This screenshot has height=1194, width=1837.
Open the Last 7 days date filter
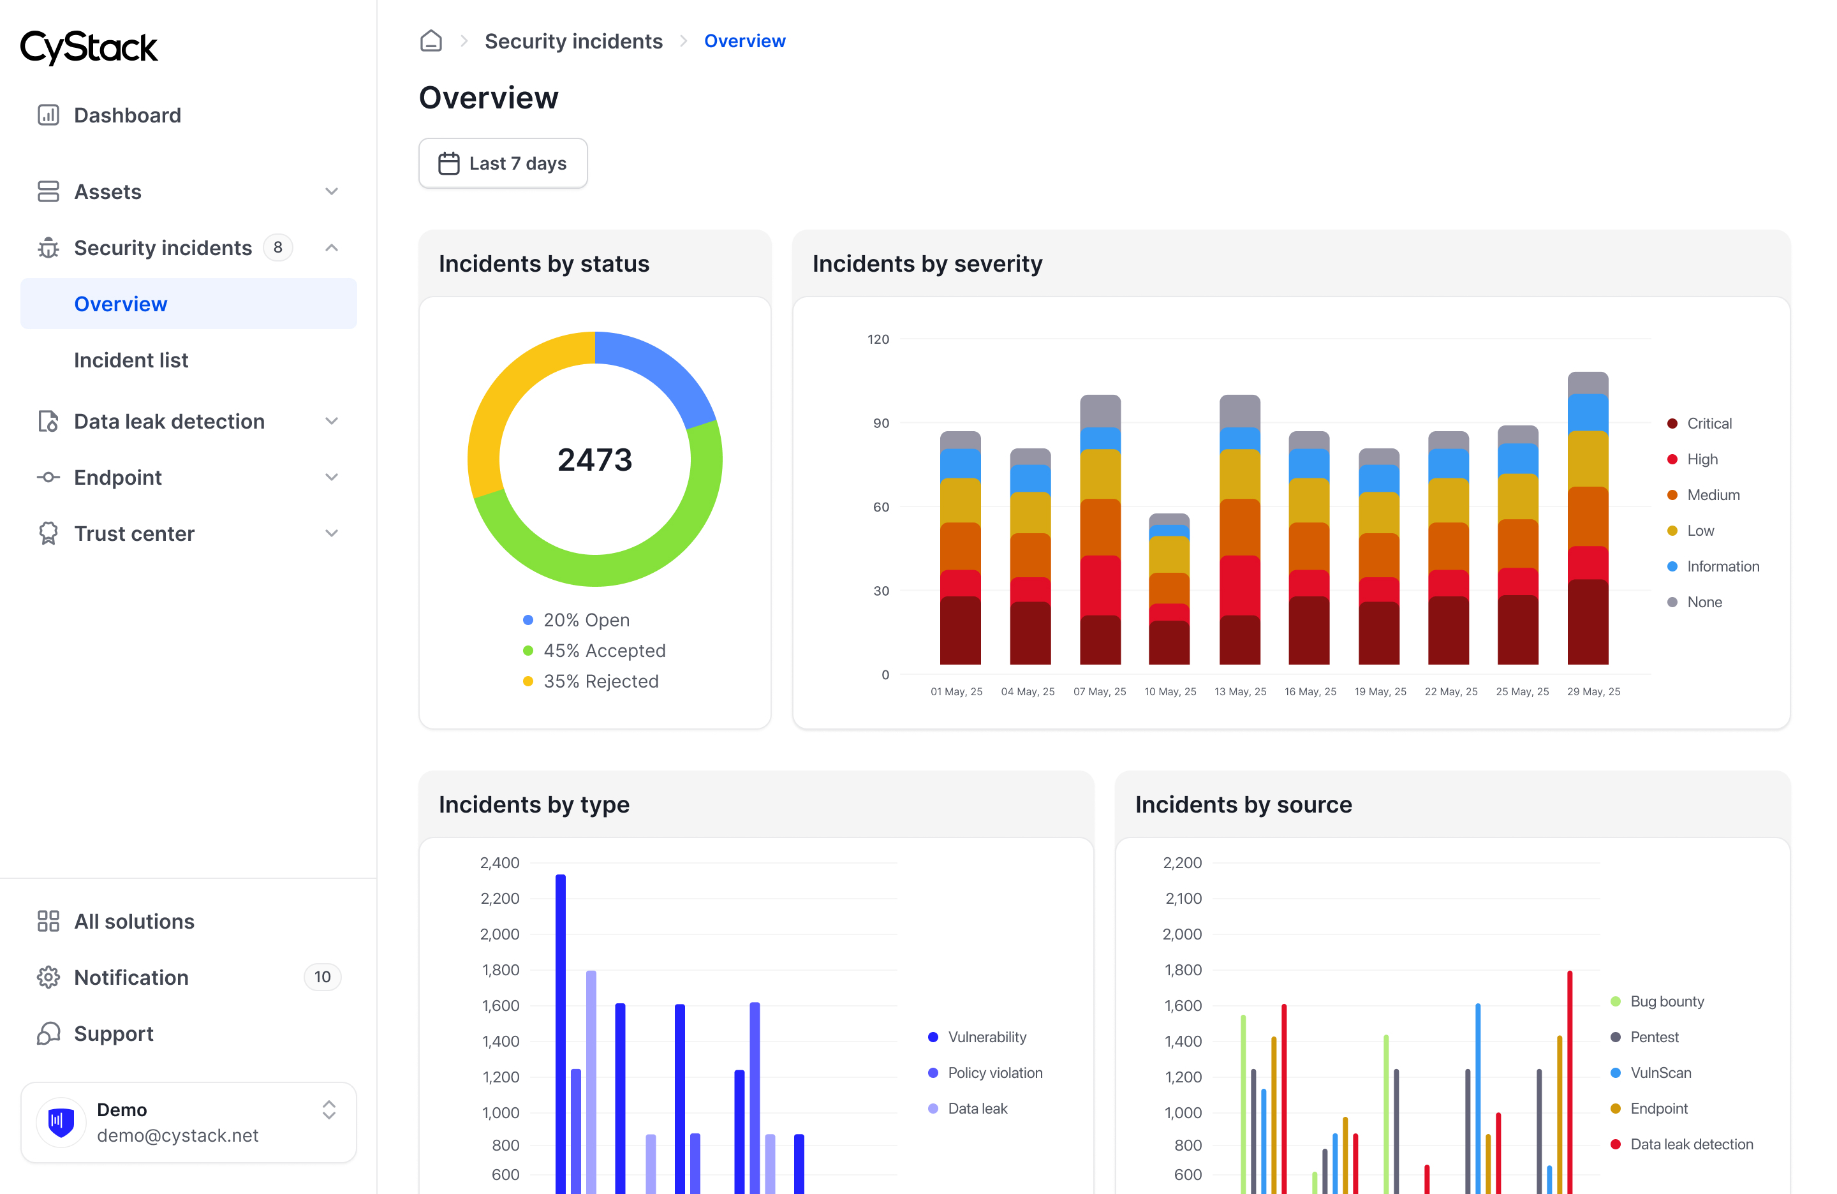pyautogui.click(x=503, y=164)
